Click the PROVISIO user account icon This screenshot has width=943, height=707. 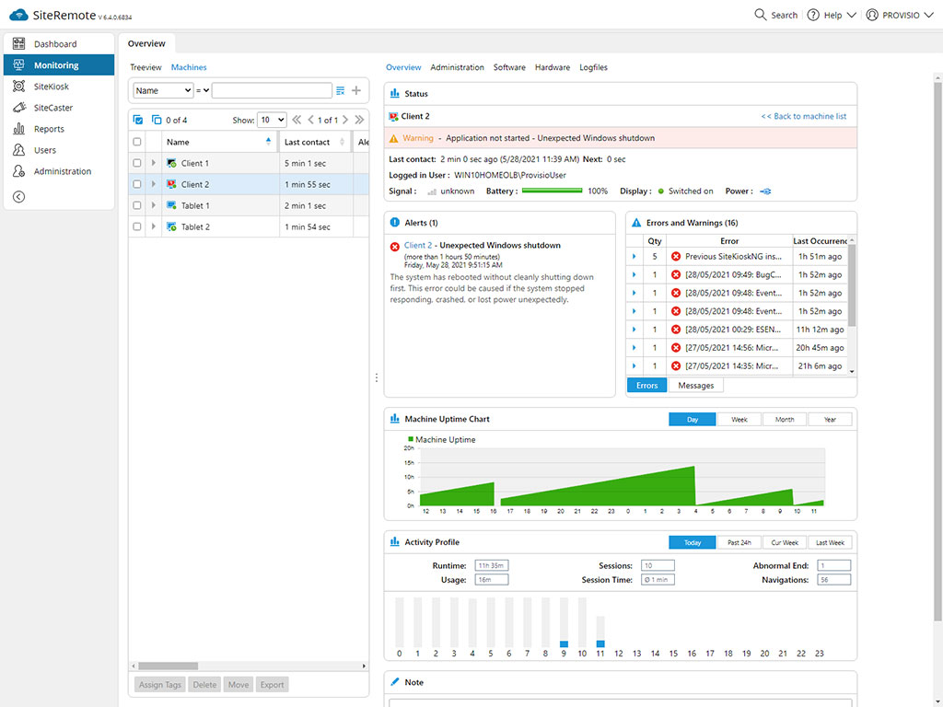[x=872, y=15]
